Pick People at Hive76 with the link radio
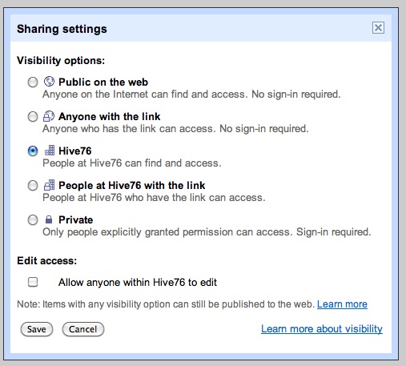The height and width of the screenshot is (366, 406). point(33,186)
